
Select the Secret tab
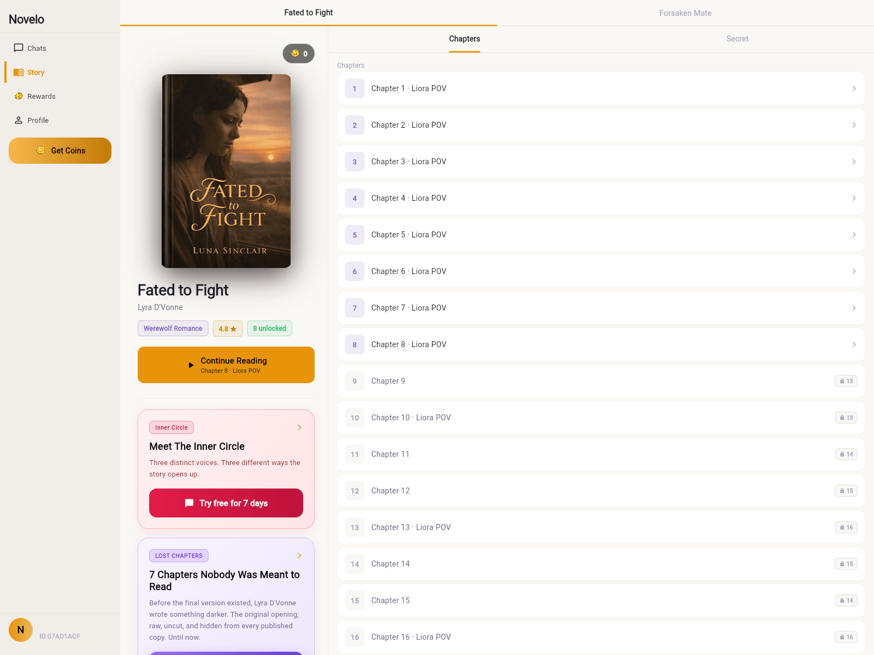[737, 39]
